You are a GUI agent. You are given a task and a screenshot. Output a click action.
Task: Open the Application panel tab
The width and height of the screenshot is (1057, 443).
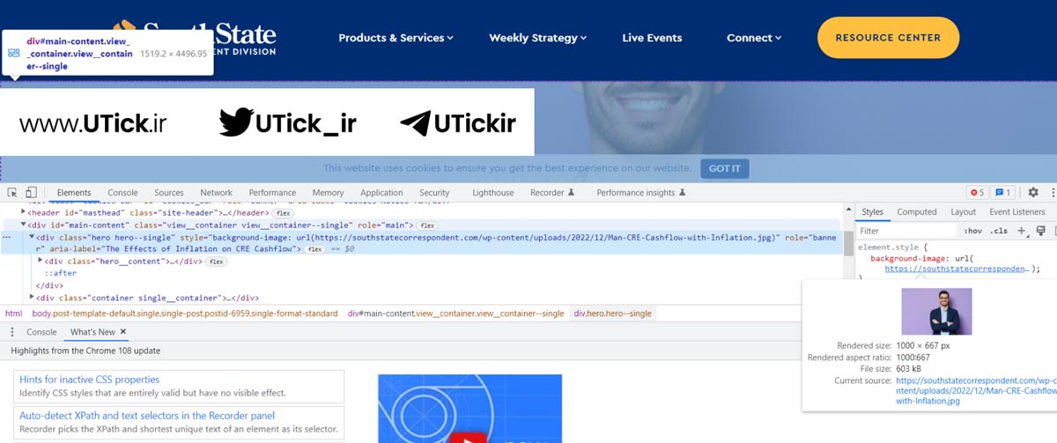pyautogui.click(x=381, y=192)
